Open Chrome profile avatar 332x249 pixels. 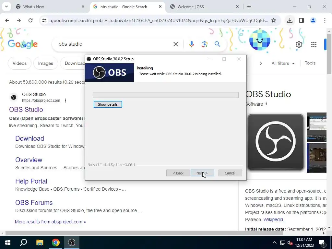pos(313,20)
